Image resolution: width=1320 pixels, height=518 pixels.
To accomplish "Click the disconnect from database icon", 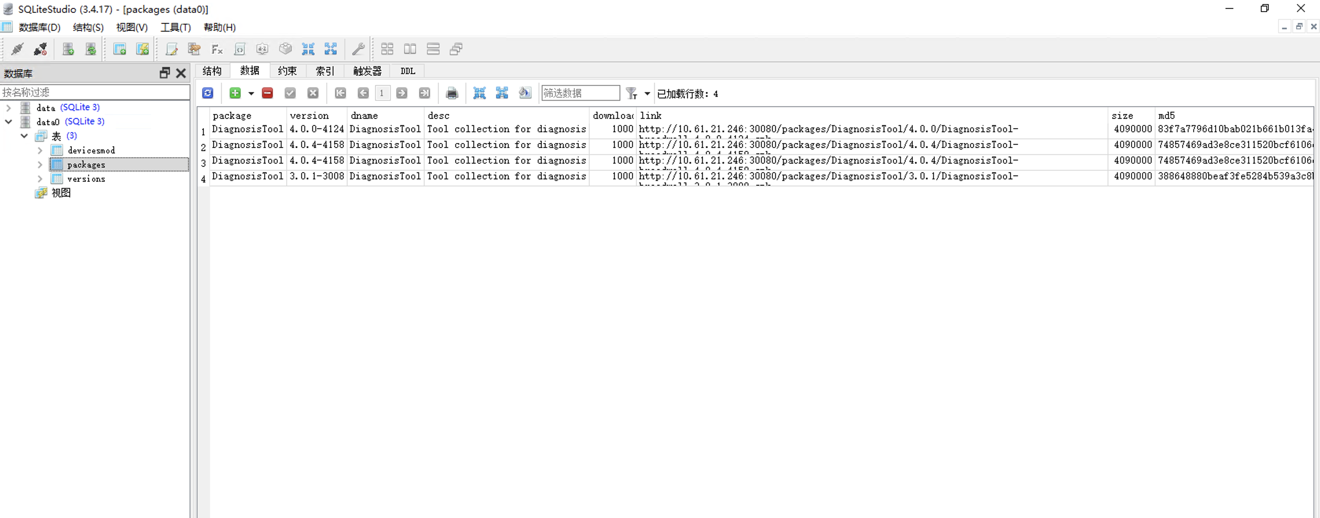I will [40, 49].
